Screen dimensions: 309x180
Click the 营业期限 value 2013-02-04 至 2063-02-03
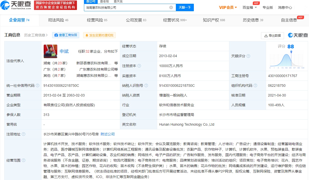(64, 95)
